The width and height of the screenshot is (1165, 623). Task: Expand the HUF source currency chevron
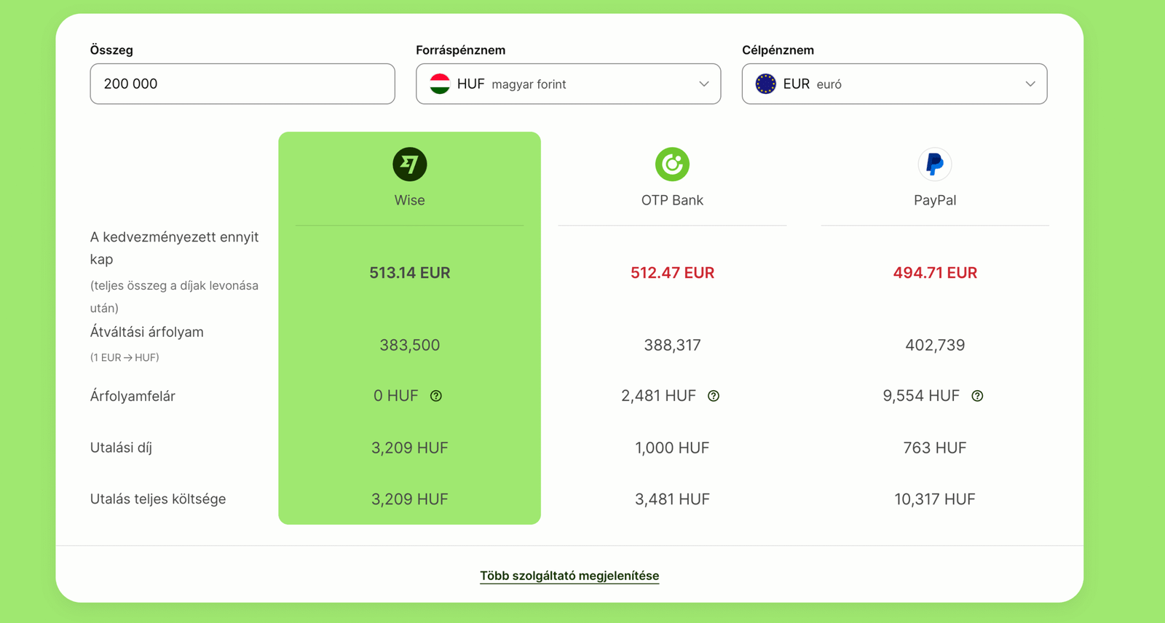pyautogui.click(x=703, y=84)
